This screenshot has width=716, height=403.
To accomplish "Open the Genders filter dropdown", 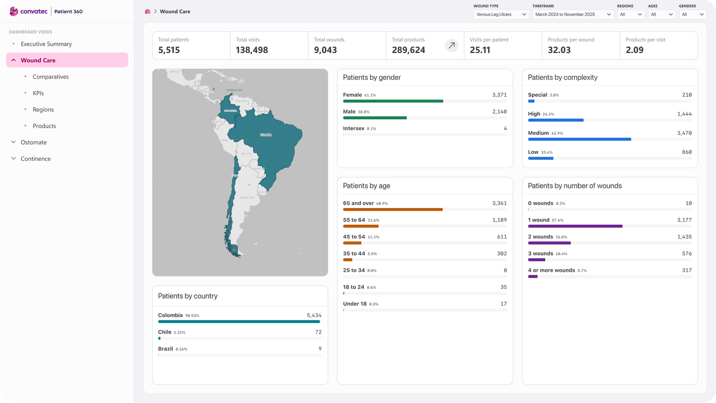I will click(693, 15).
